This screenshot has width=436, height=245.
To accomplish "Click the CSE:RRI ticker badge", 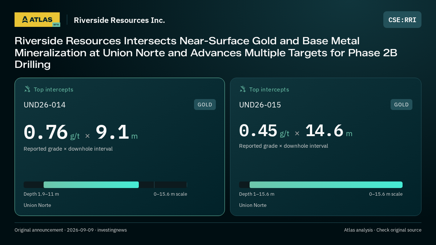I will pyautogui.click(x=402, y=20).
